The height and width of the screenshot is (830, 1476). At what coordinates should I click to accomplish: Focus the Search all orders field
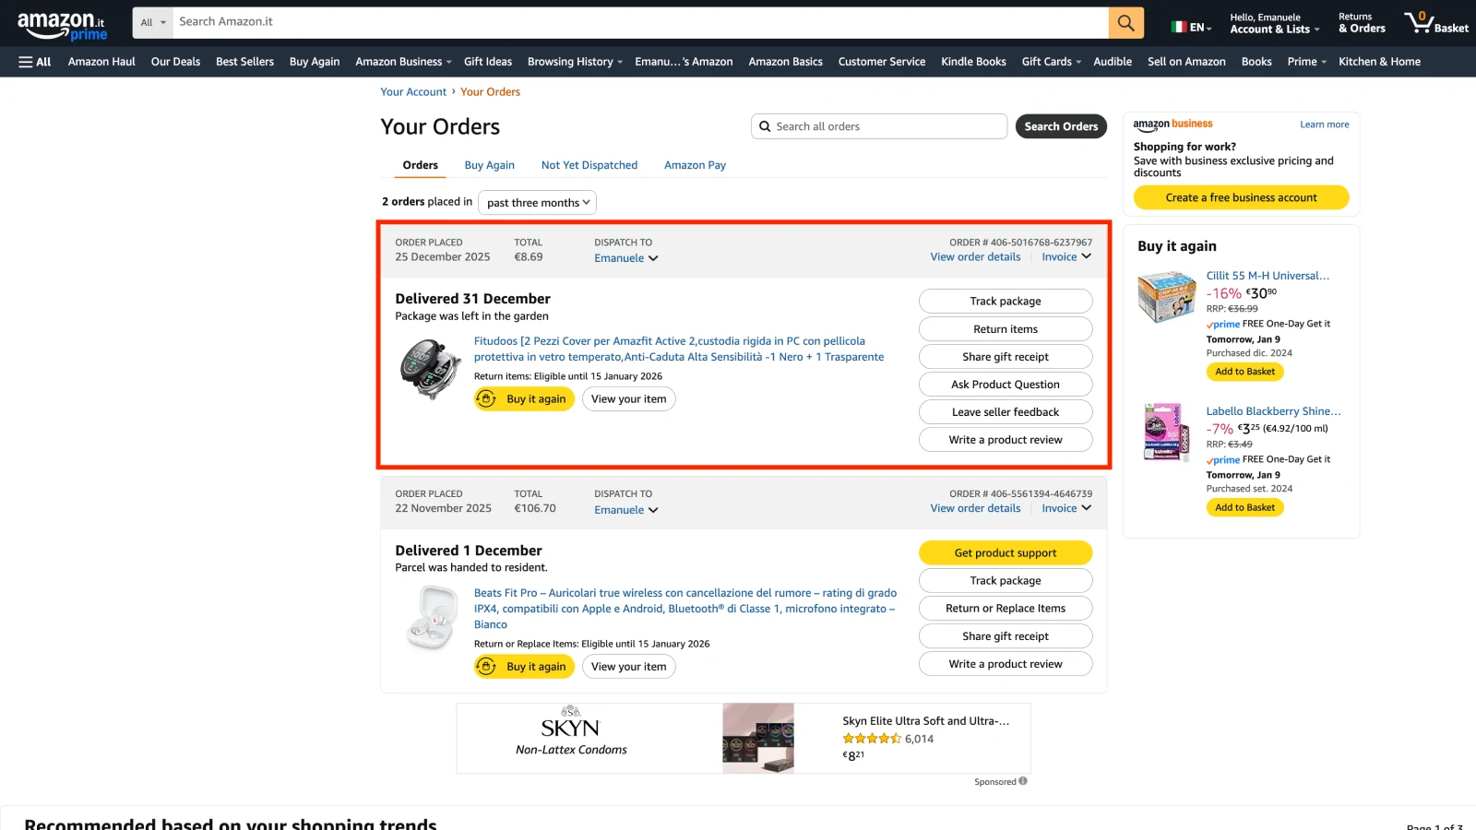coord(886,126)
